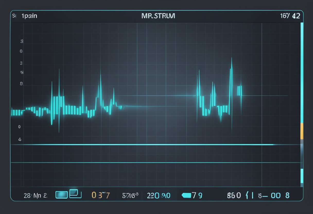
Task: Click the S icon in the top-left corner
Action: [x=14, y=15]
